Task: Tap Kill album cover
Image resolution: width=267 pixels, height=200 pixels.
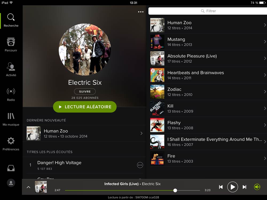Action: [x=157, y=108]
